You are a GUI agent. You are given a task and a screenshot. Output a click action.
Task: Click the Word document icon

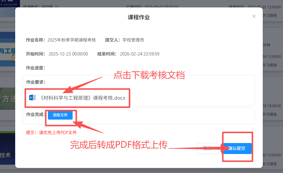(32, 98)
